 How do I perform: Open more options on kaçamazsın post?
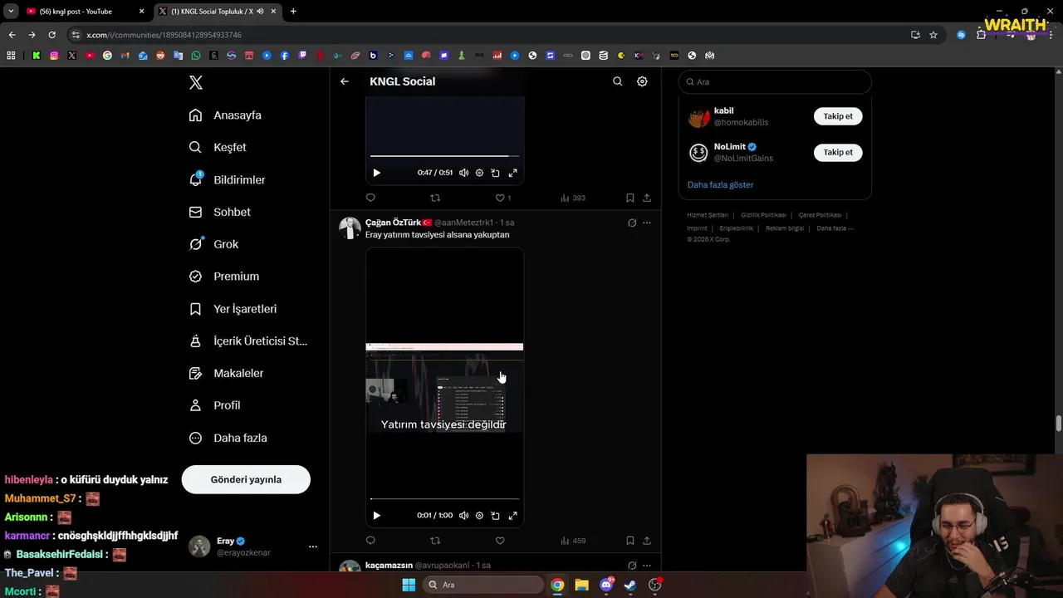coord(647,566)
